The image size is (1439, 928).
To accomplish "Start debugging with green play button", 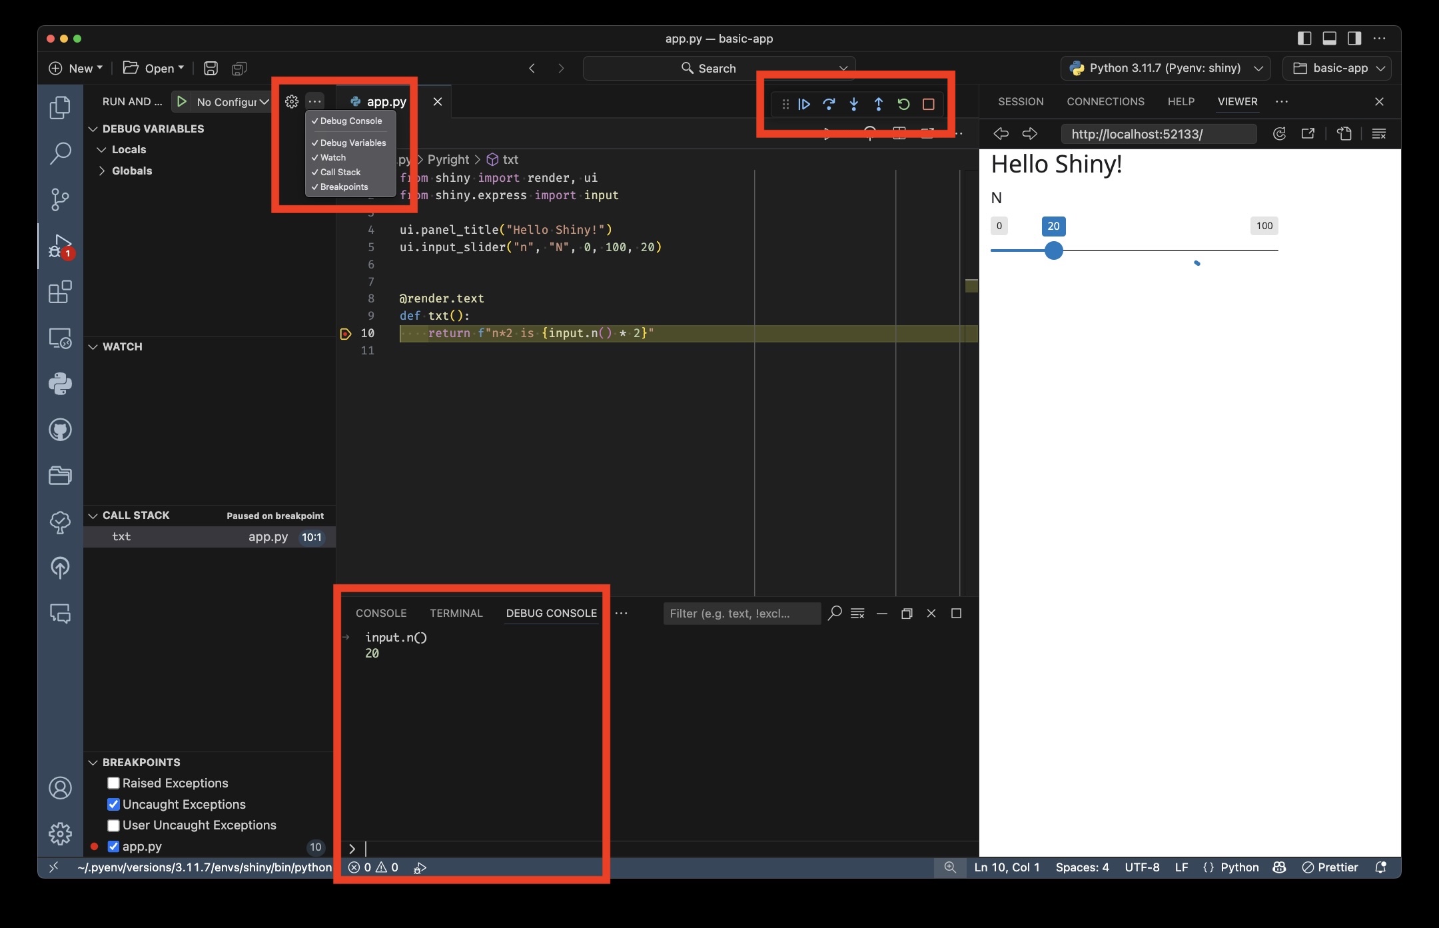I will (181, 101).
